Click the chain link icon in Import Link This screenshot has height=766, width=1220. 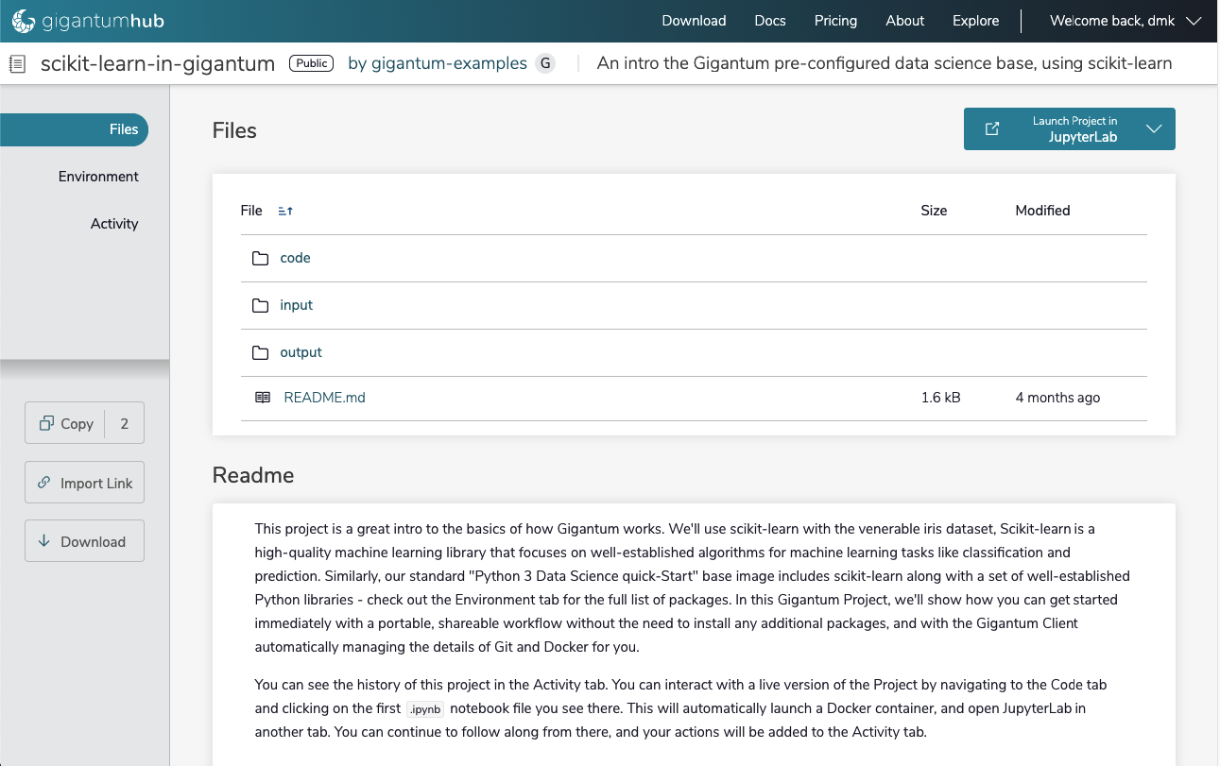coord(43,483)
